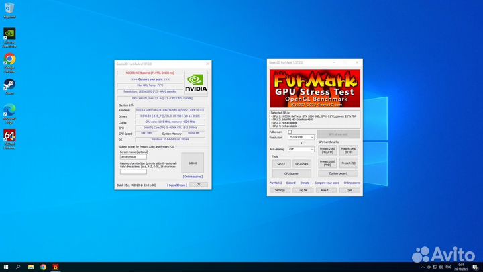Confirm the score dialog with OK
The image size is (483, 272).
pos(198,185)
